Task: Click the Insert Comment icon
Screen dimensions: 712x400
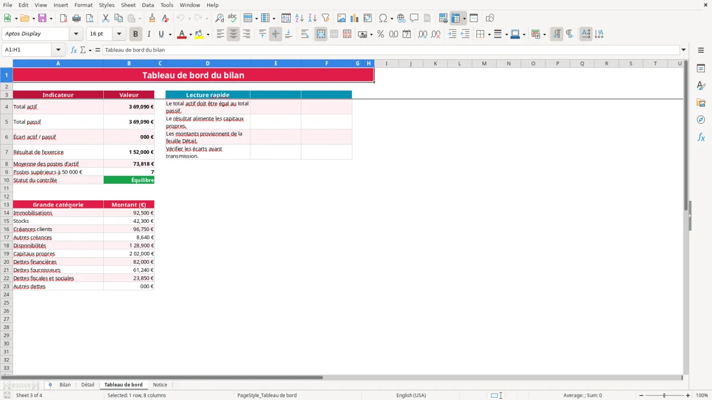Action: 414,18
